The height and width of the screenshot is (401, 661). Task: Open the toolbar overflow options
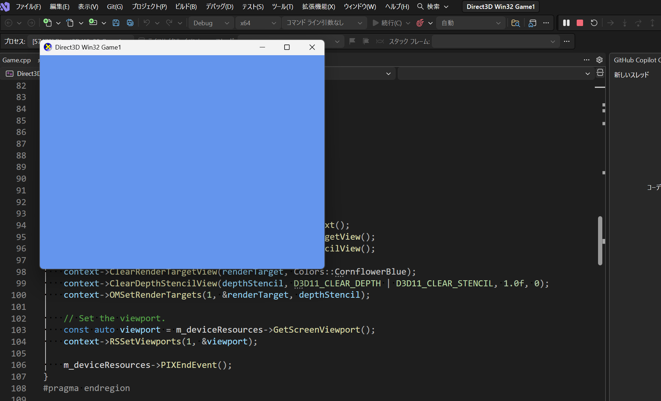(x=546, y=23)
